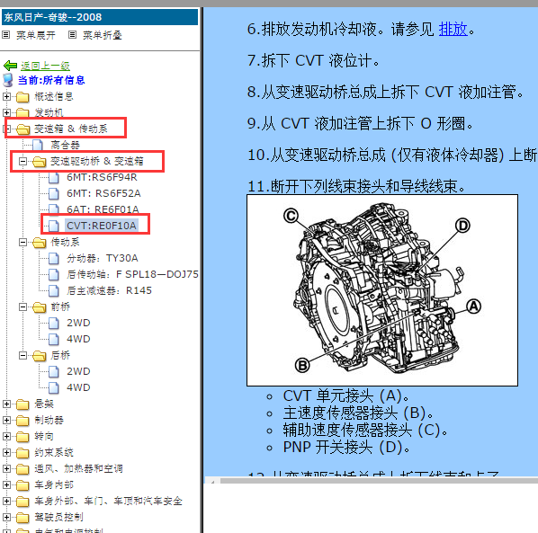Image resolution: width=538 pixels, height=533 pixels.
Task: Click the 离合器 page icon
Action: tap(38, 145)
